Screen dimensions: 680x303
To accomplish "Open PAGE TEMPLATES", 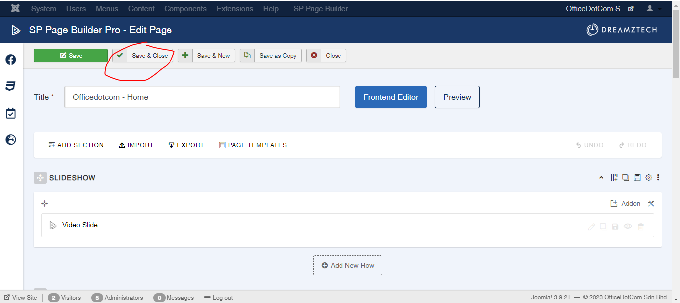I will point(253,145).
